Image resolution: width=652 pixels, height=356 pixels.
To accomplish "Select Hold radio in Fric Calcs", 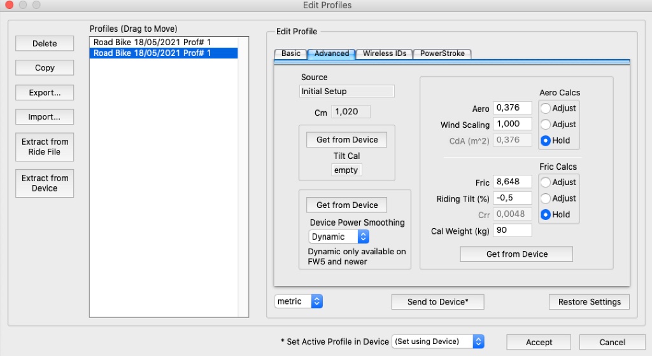I will pos(546,214).
